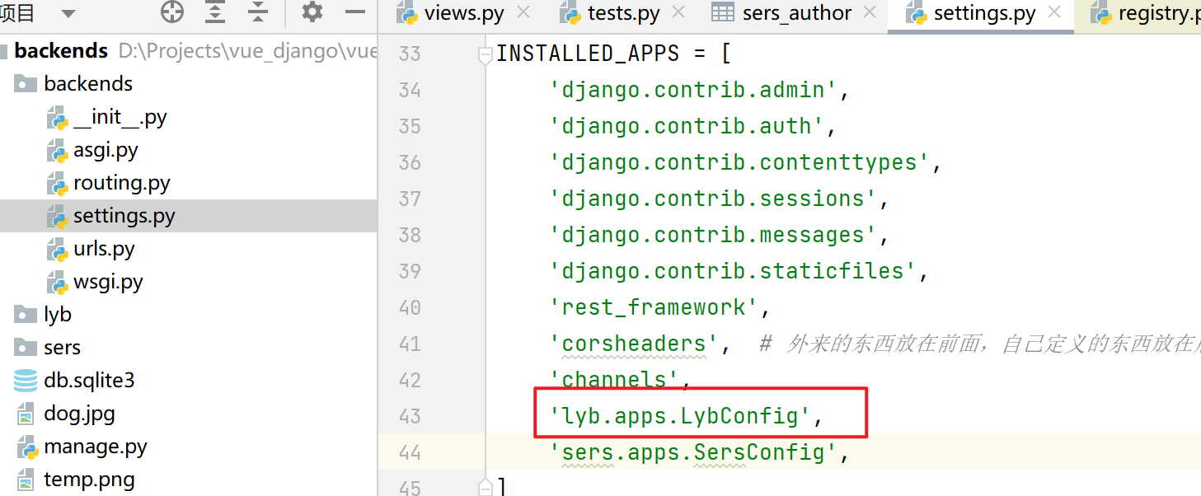
Task: Hide the project panel with minus icon
Action: pos(355,12)
